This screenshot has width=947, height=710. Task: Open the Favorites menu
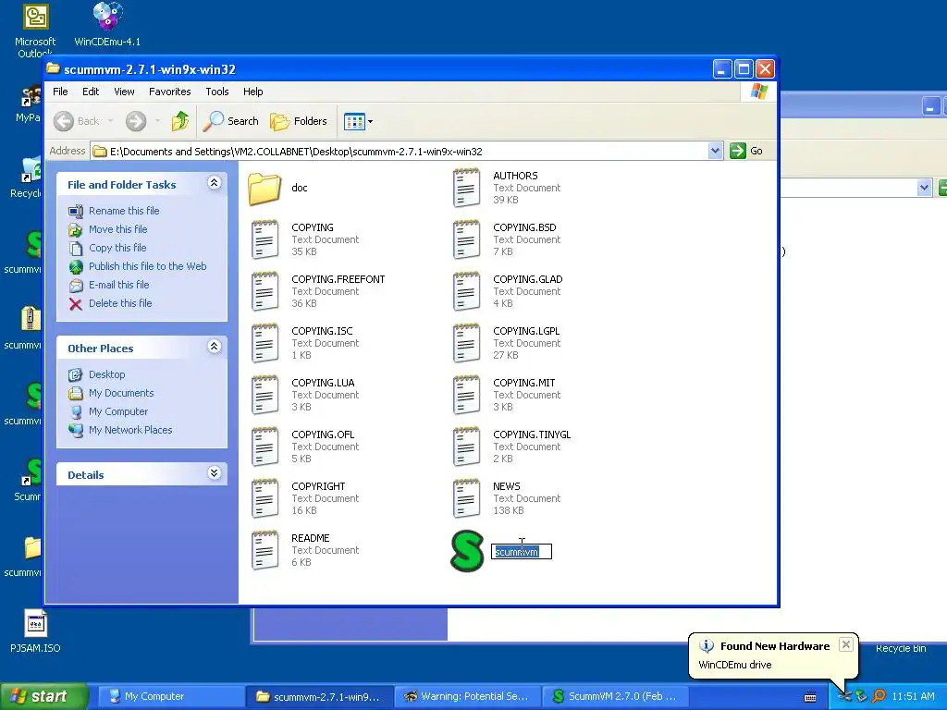coord(170,92)
